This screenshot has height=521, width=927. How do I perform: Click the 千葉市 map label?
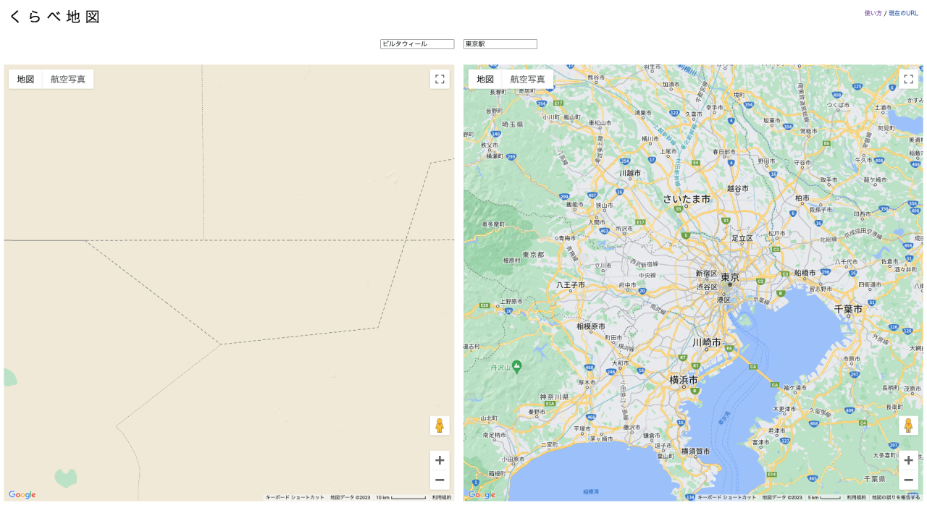848,309
